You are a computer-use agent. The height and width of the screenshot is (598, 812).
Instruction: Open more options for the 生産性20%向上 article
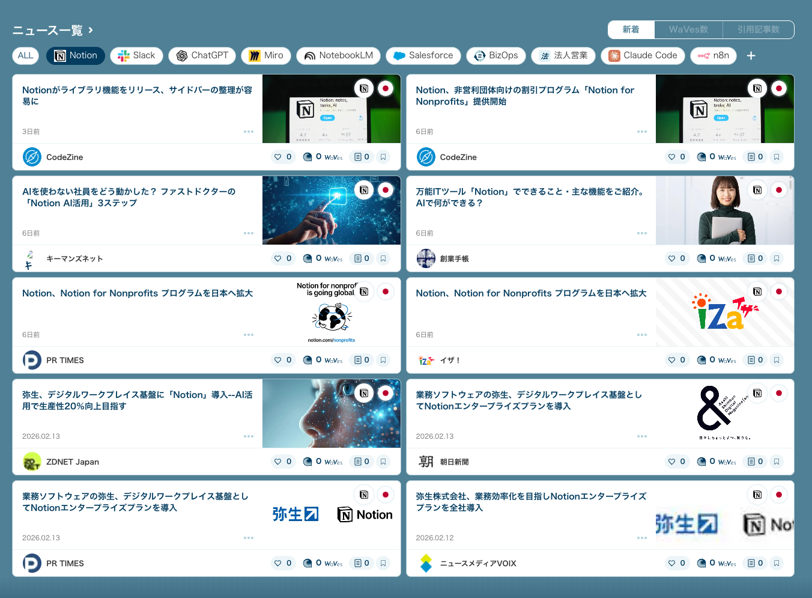[249, 436]
